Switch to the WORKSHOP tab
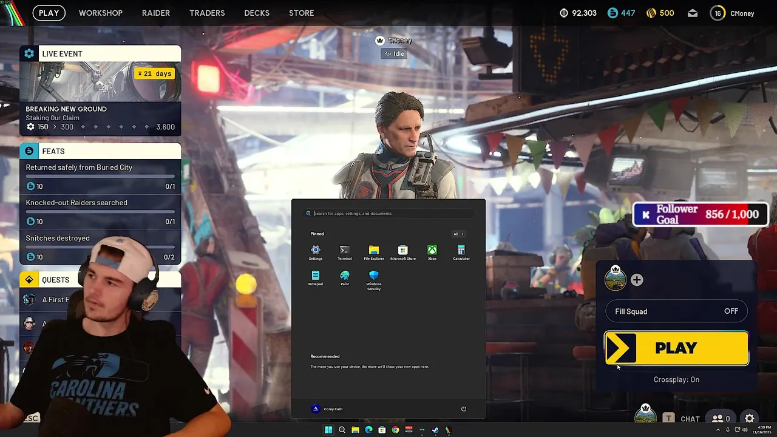 101,13
